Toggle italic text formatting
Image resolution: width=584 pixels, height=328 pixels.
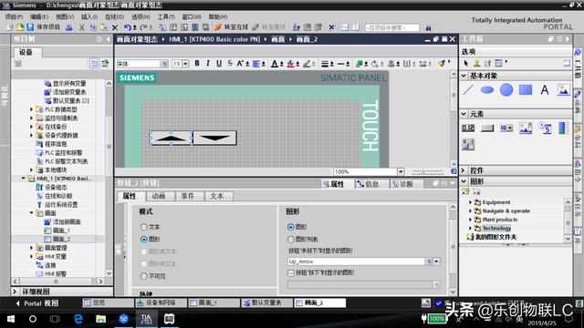(208, 64)
